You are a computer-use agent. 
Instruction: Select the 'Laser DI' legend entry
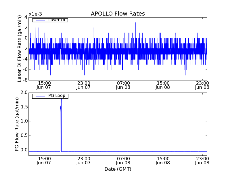click(x=50, y=20)
